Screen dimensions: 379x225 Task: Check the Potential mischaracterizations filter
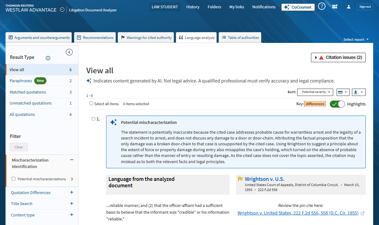[14, 179]
